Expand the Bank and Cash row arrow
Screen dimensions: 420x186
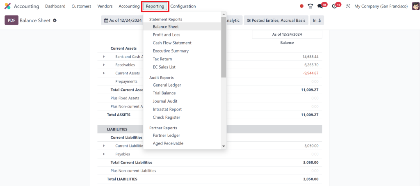104,57
